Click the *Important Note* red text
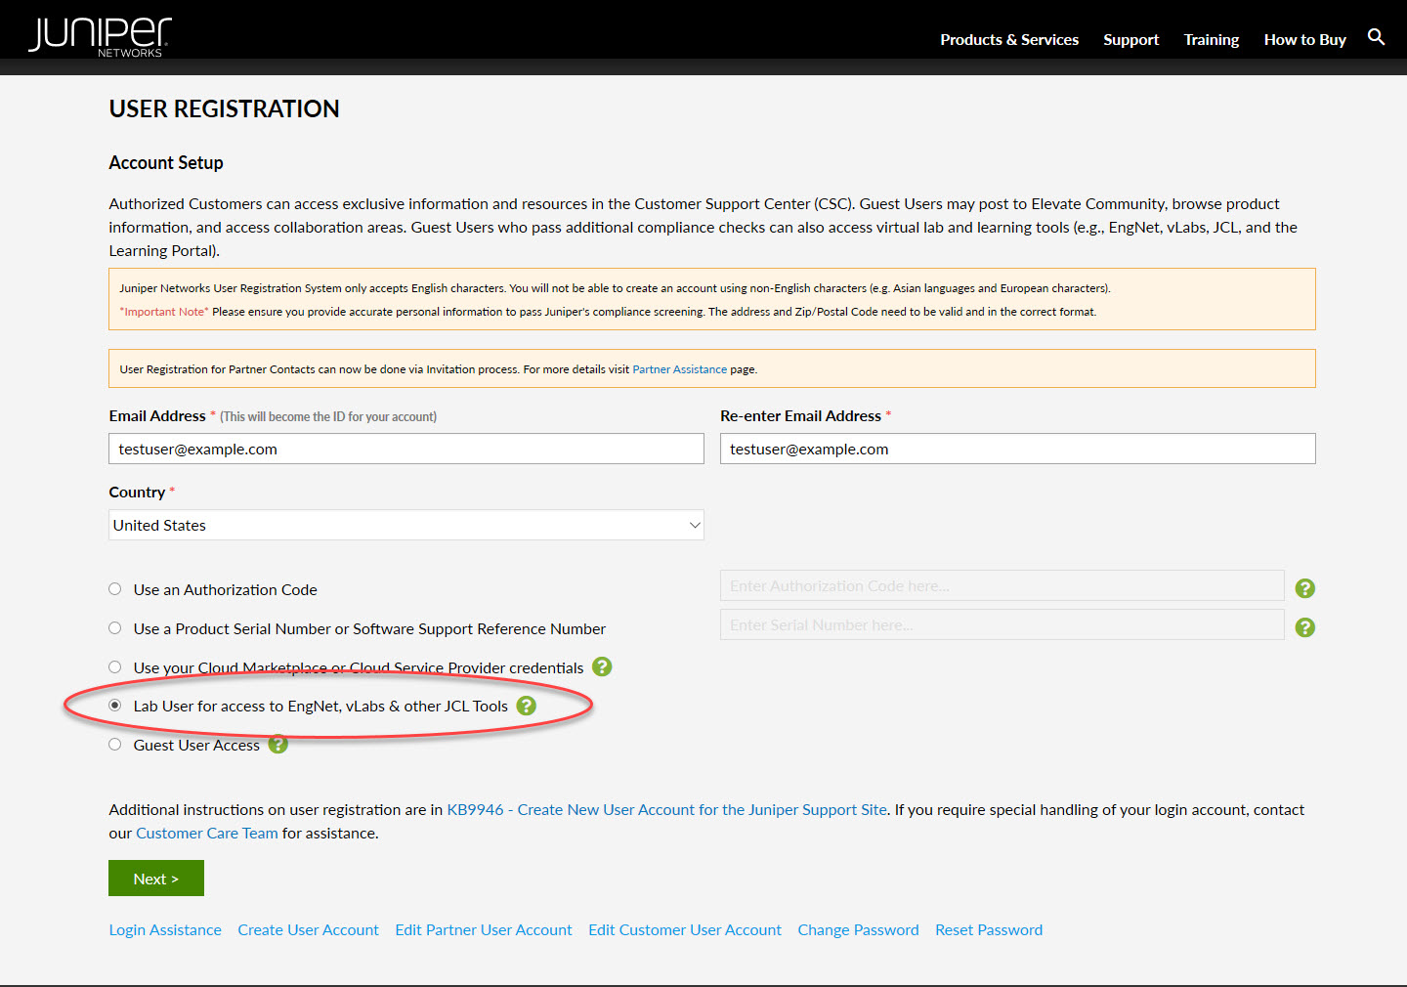This screenshot has width=1407, height=987. point(164,312)
